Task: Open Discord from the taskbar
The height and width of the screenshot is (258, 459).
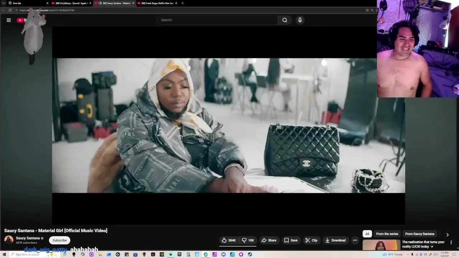Action: (223, 254)
